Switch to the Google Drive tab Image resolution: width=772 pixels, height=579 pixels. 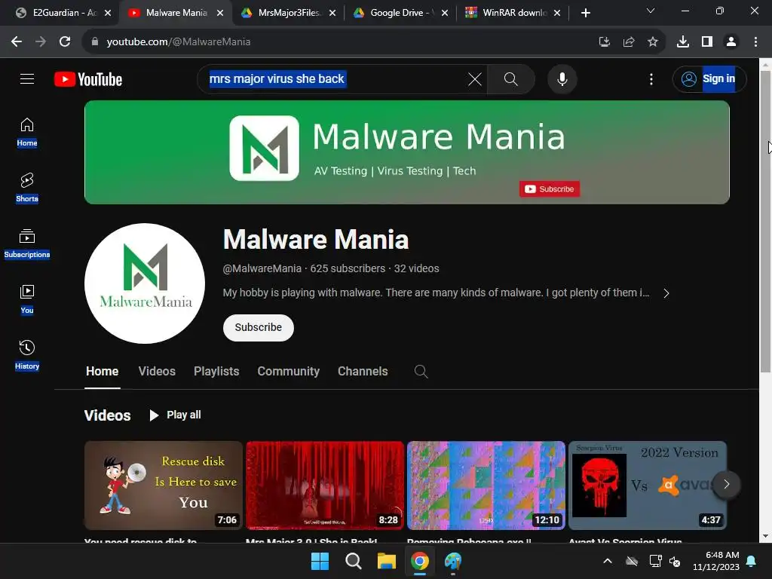400,13
